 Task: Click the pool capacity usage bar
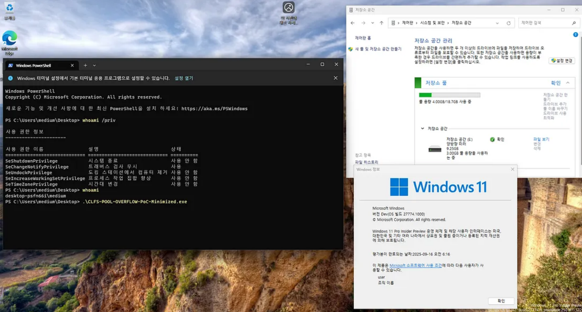pos(449,95)
